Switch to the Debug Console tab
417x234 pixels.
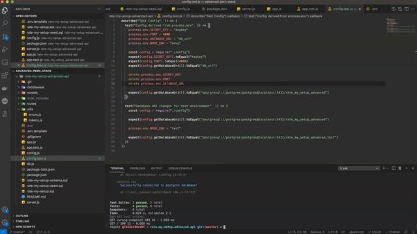coord(180,168)
